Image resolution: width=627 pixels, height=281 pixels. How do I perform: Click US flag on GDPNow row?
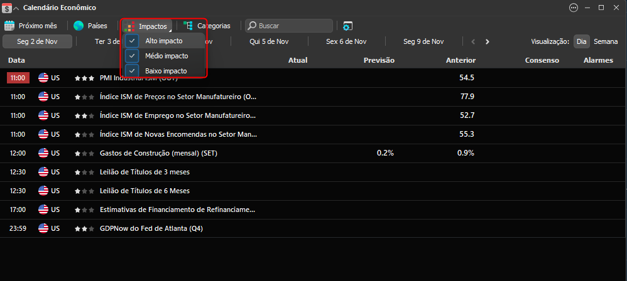coord(43,228)
